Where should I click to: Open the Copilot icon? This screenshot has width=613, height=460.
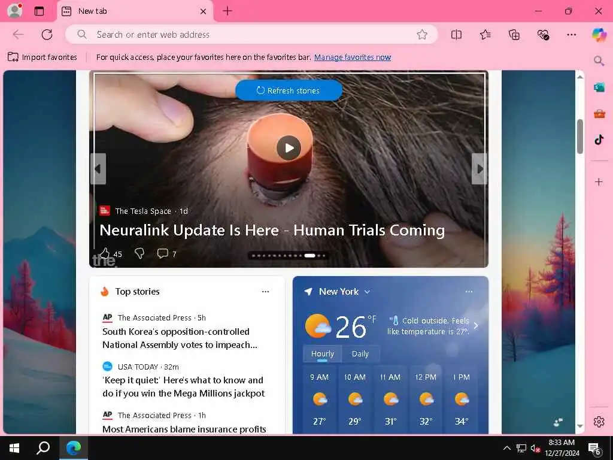click(599, 34)
